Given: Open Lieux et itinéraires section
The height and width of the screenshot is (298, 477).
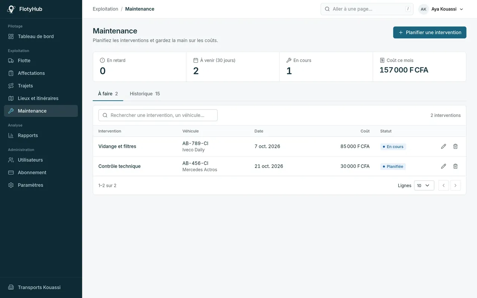Looking at the screenshot, I should (x=41, y=98).
